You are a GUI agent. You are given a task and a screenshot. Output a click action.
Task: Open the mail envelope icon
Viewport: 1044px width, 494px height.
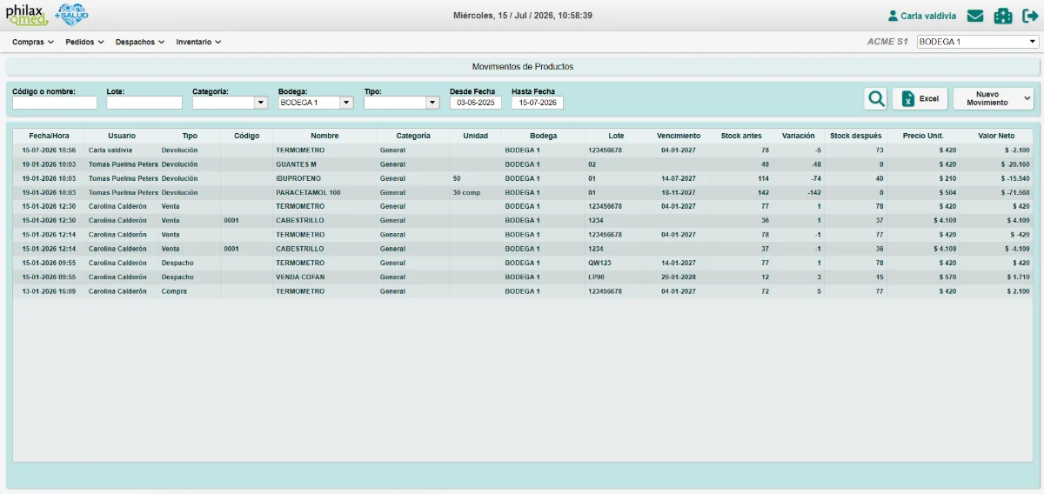[x=975, y=16]
